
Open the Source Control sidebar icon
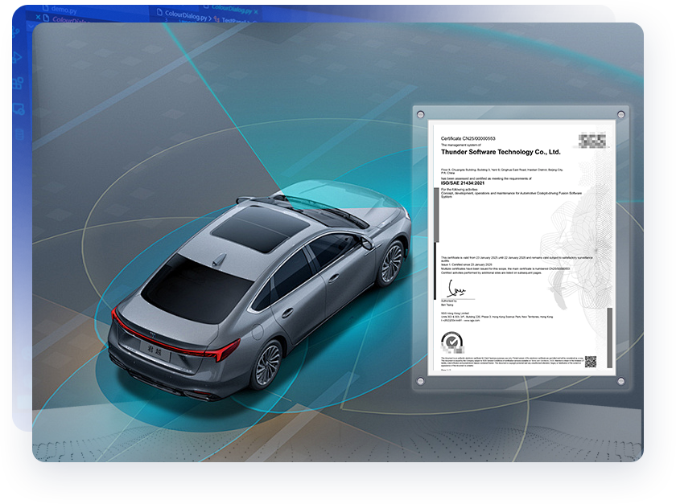pyautogui.click(x=16, y=32)
